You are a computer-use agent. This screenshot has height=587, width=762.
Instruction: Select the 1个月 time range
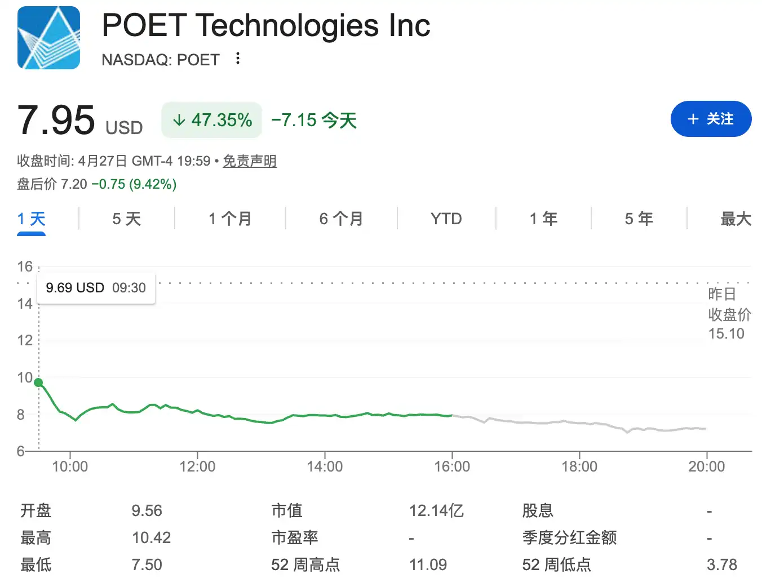[229, 219]
